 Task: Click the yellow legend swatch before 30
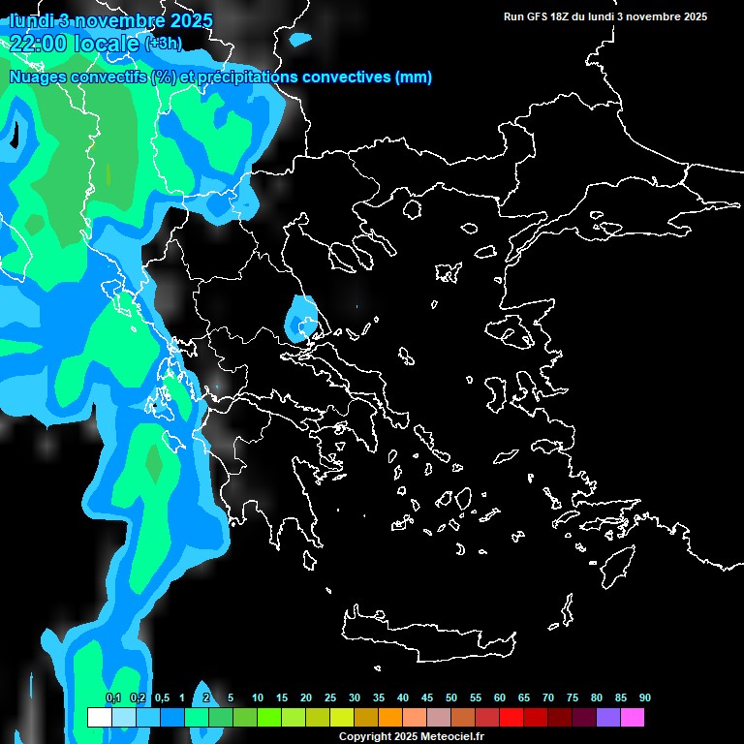coord(342,717)
